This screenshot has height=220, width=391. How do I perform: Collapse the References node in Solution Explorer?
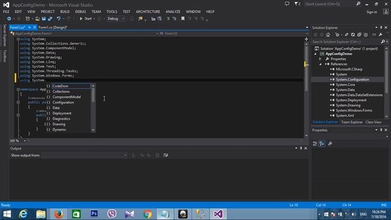pos(320,64)
